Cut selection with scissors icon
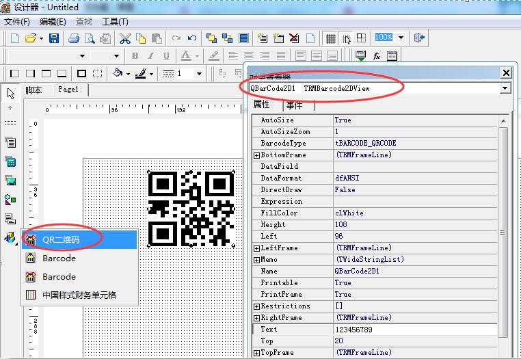 pyautogui.click(x=125, y=38)
